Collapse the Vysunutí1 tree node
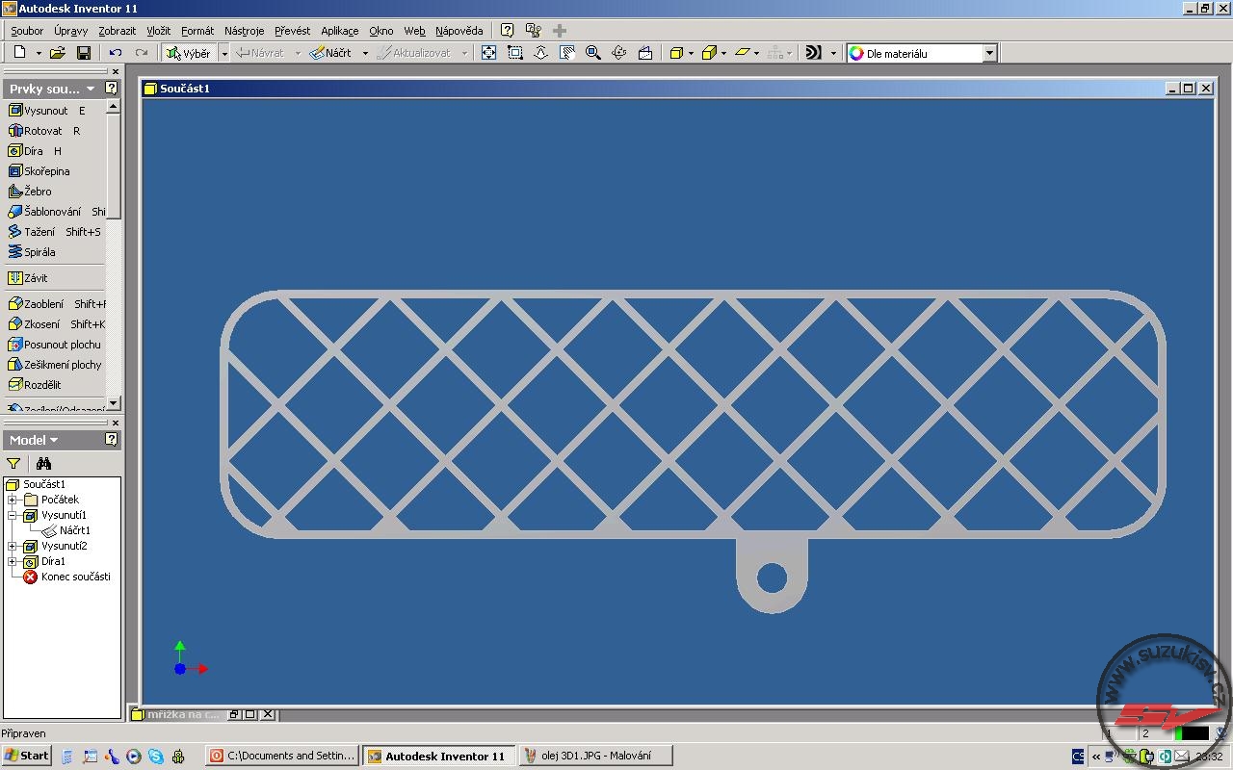This screenshot has height=770, width=1233. 12,515
